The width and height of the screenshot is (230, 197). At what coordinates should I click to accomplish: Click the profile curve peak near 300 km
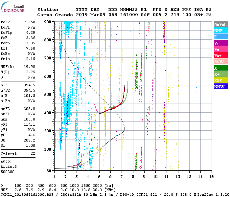pos(125,129)
